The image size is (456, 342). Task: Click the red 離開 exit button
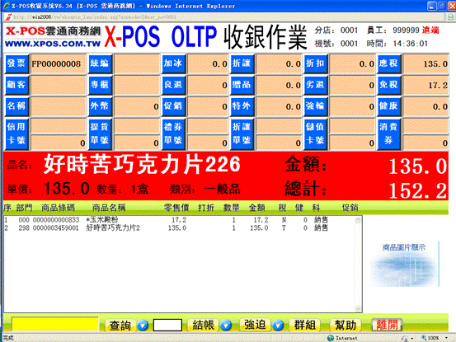tap(387, 325)
